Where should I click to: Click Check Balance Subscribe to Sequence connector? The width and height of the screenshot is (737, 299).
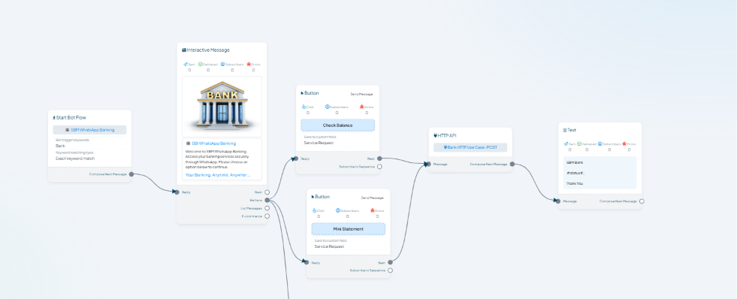(379, 167)
